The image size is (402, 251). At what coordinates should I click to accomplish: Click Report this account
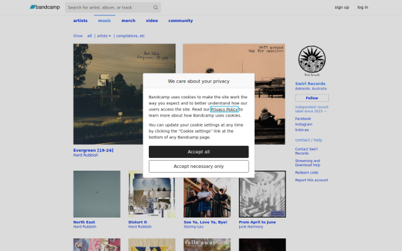(312, 180)
